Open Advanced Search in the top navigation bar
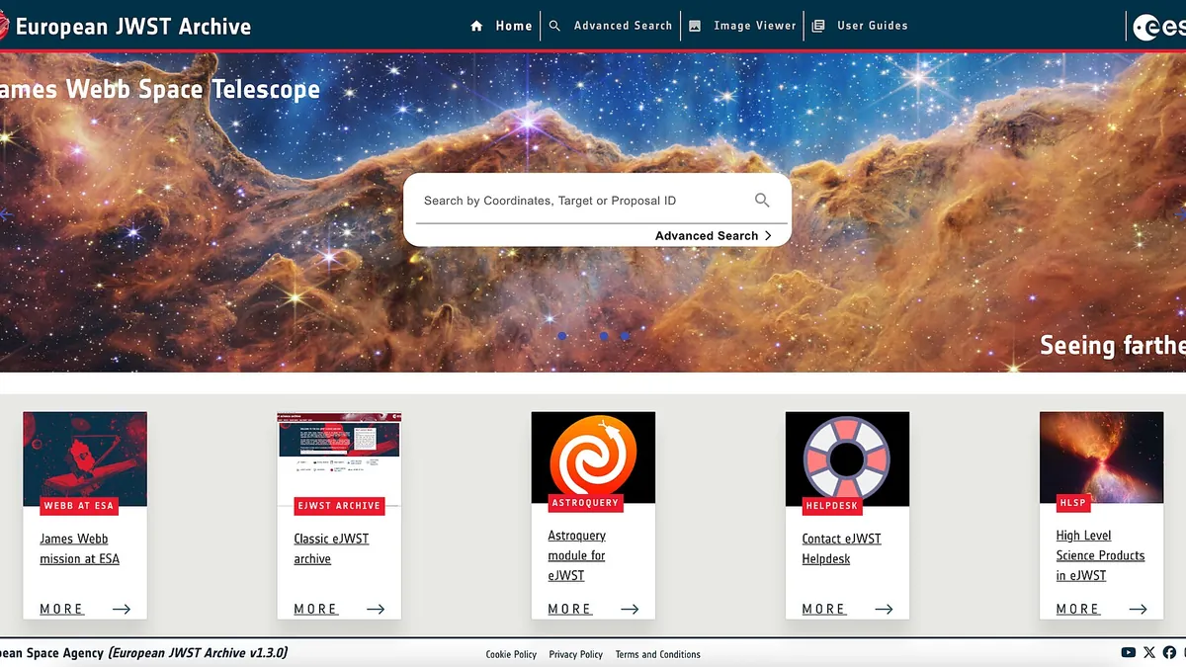 611,26
